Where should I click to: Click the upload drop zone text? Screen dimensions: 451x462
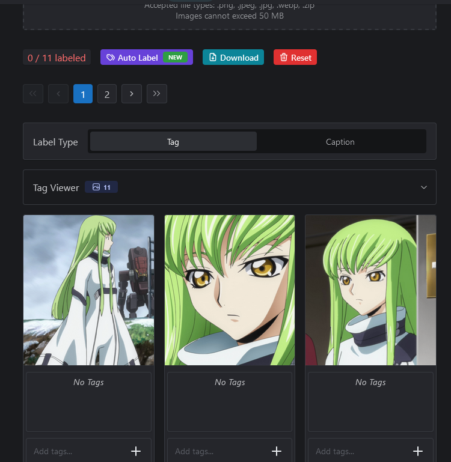pos(230,11)
